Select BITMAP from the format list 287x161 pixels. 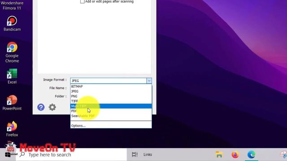[x=111, y=86]
